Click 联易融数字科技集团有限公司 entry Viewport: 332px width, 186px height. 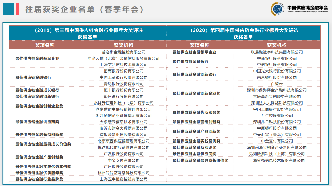pyautogui.click(x=277, y=52)
